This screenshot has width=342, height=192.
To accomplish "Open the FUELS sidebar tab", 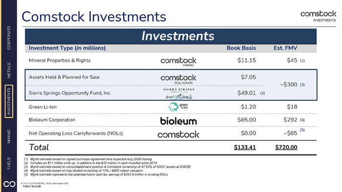I will pyautogui.click(x=9, y=163).
